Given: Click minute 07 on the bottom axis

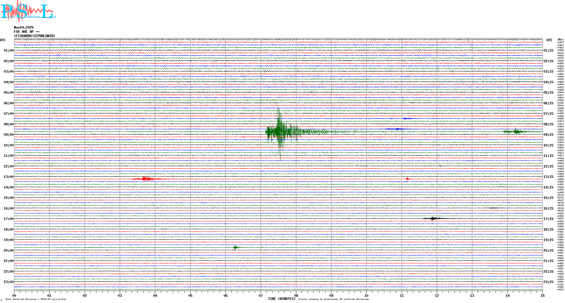Looking at the screenshot, I should point(261,295).
